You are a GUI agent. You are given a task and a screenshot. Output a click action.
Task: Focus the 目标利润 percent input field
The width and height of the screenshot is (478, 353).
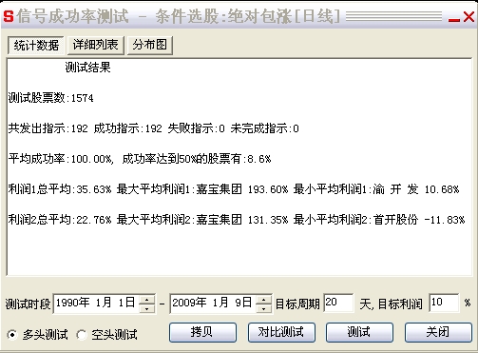[444, 303]
